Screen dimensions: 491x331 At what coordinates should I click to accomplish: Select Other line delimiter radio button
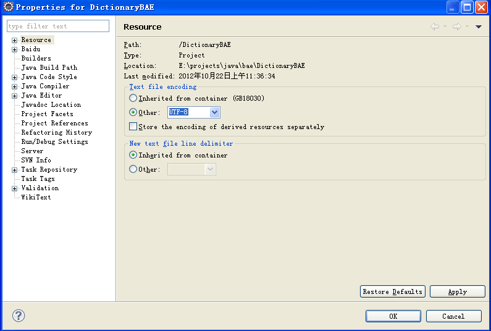pos(133,169)
